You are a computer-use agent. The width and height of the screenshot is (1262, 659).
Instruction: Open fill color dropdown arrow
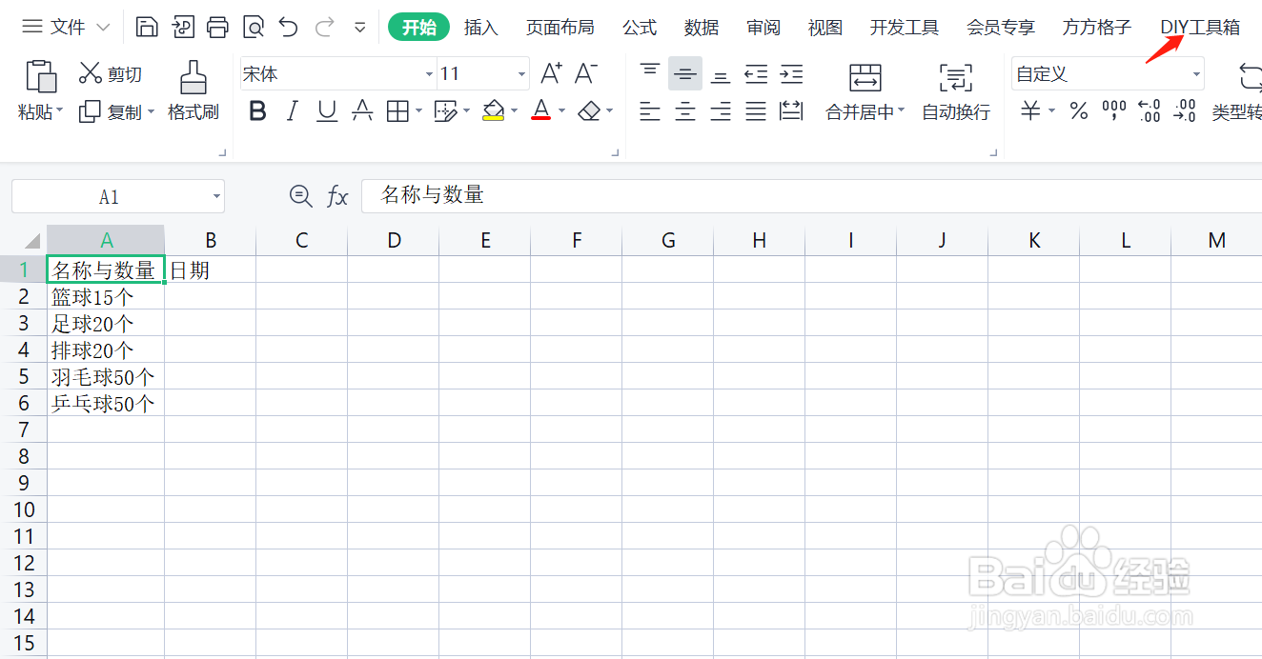(x=514, y=112)
